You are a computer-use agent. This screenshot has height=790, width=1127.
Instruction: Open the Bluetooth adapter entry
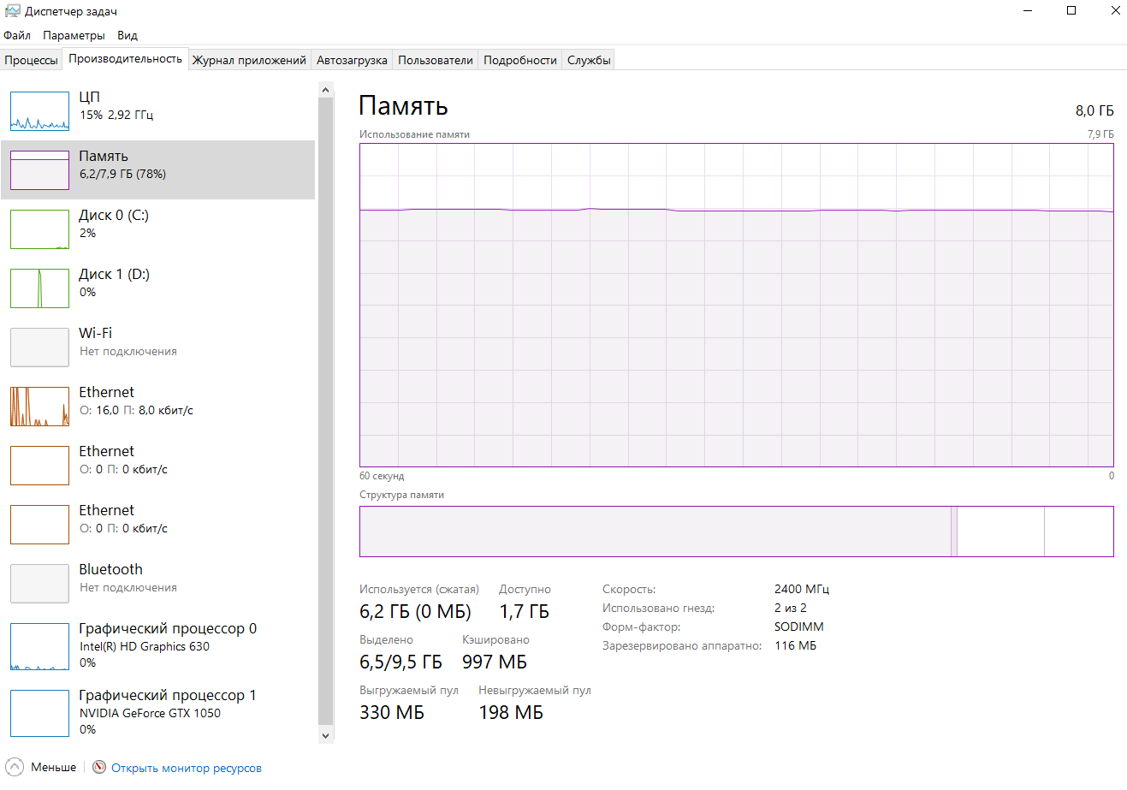39,584
